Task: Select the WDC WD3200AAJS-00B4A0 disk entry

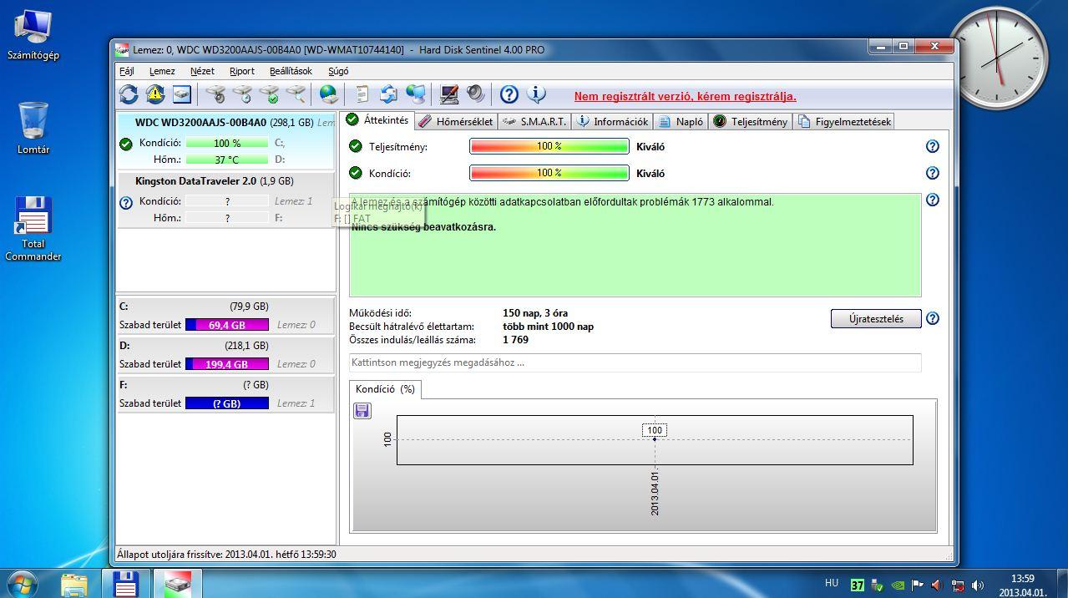Action: click(225, 139)
